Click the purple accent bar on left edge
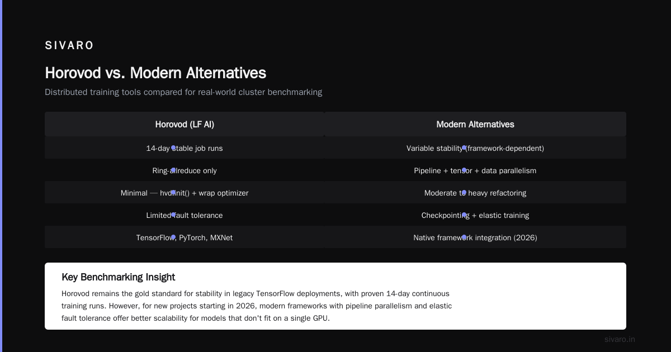This screenshot has height=352, width=671. coord(1,176)
